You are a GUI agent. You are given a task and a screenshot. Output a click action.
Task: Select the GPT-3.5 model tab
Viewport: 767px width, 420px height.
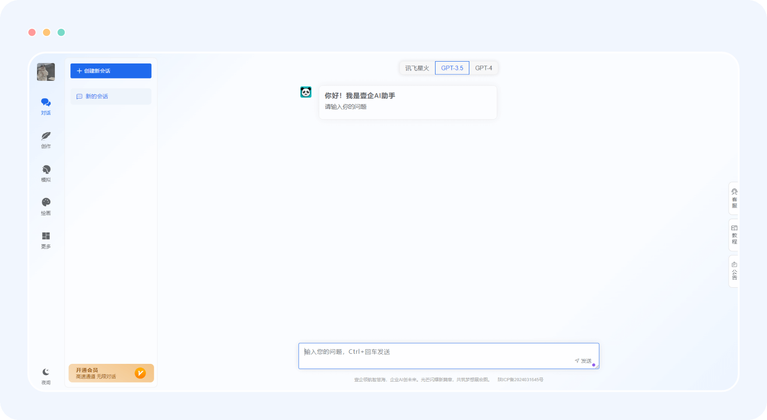click(452, 68)
